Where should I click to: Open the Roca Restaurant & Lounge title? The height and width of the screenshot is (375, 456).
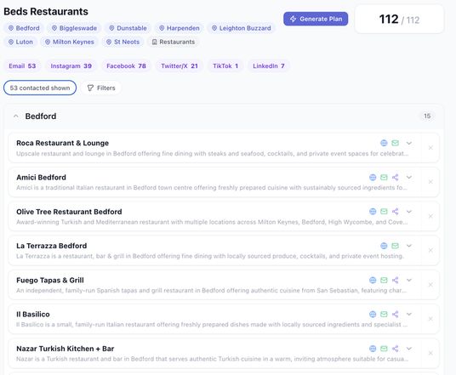coord(62,143)
